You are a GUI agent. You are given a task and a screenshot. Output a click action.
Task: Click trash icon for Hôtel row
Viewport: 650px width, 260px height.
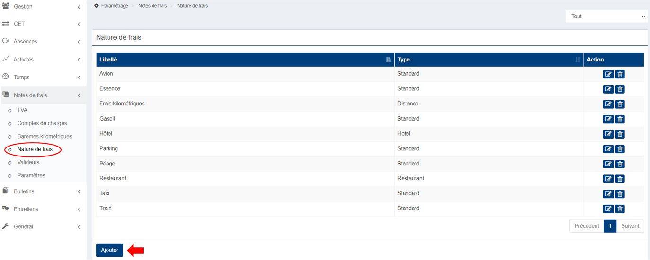620,134
